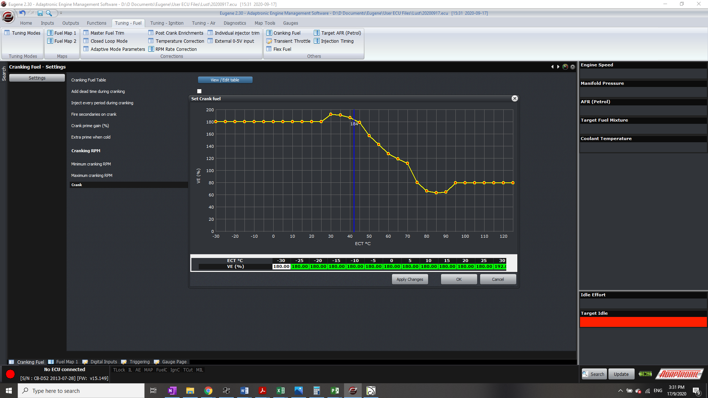Click the undo arrow in quick toolbar
This screenshot has height=398, width=708.
coord(22,13)
